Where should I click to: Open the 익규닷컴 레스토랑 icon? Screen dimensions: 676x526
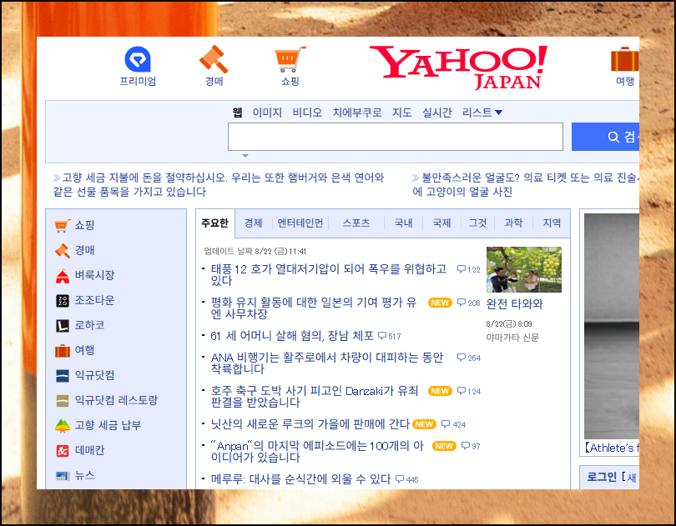(63, 401)
